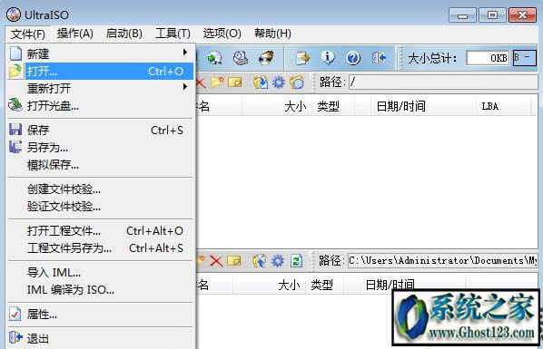
Task: Select 创建文件校验... menu entry
Action: 101,189
